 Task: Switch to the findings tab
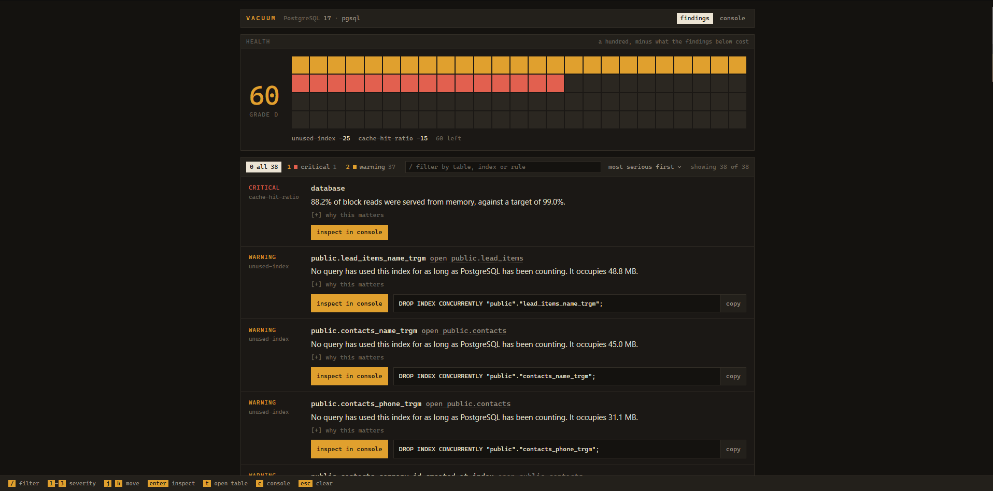point(694,18)
